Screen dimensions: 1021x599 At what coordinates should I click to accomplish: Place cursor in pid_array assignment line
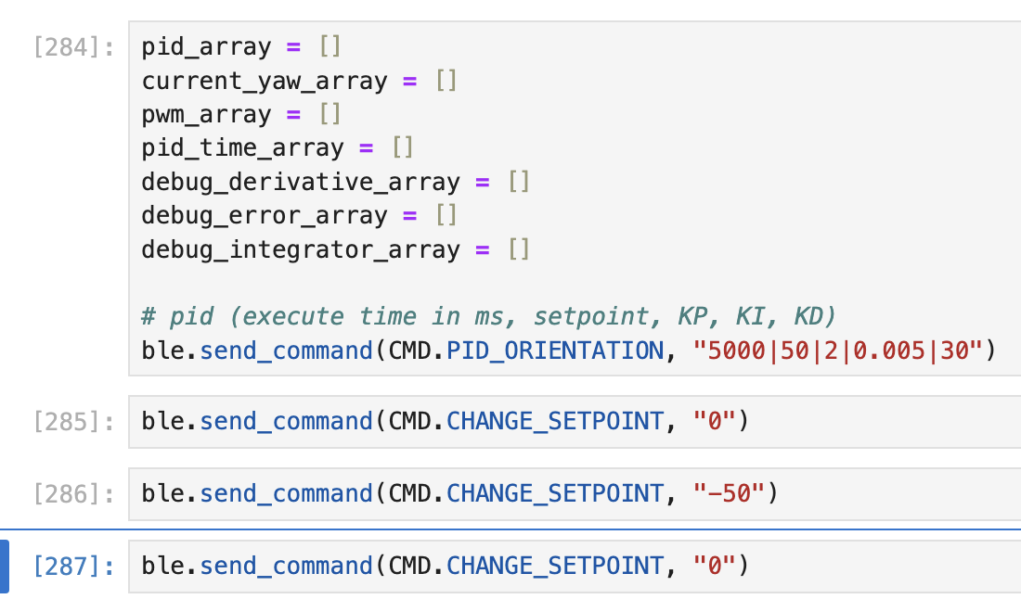click(x=241, y=47)
